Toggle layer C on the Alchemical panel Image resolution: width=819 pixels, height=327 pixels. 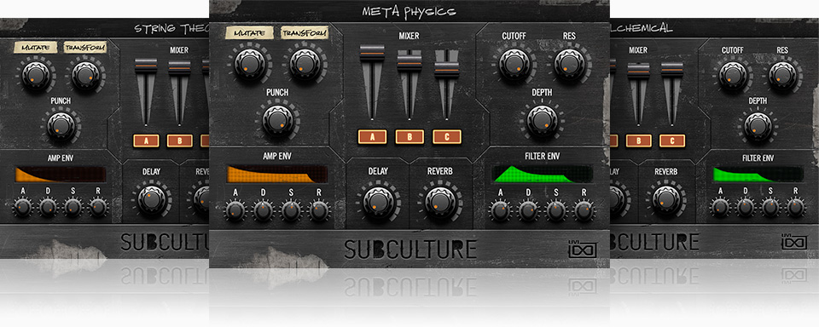(672, 141)
